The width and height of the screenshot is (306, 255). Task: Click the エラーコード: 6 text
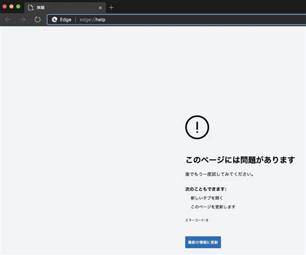(197, 220)
